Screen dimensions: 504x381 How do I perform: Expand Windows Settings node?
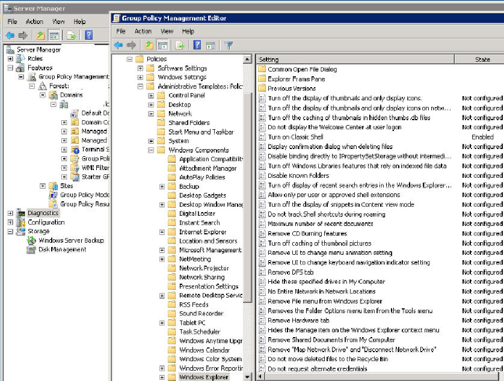pyautogui.click(x=140, y=78)
